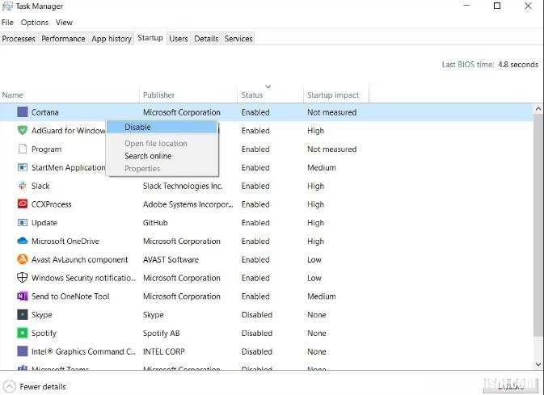The image size is (544, 395).
Task: Click the Slack startup icon
Action: [x=22, y=186]
